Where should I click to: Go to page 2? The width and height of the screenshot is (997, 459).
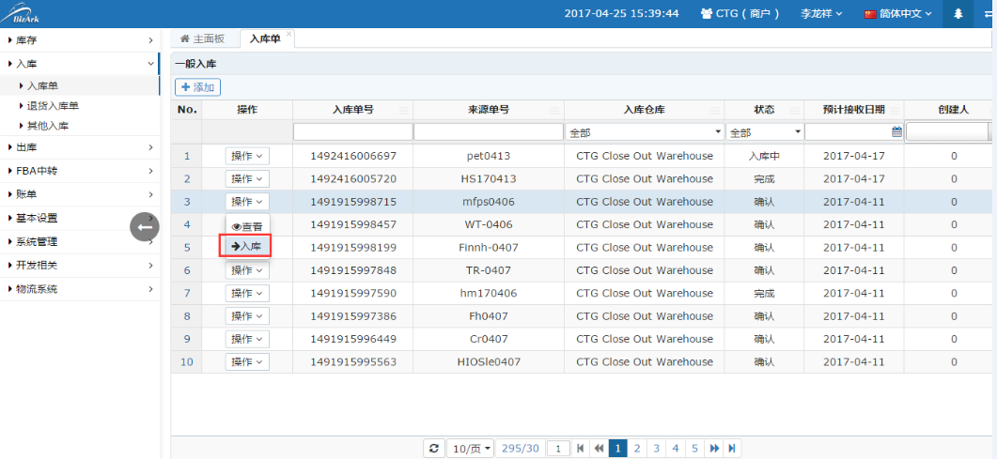(636, 449)
